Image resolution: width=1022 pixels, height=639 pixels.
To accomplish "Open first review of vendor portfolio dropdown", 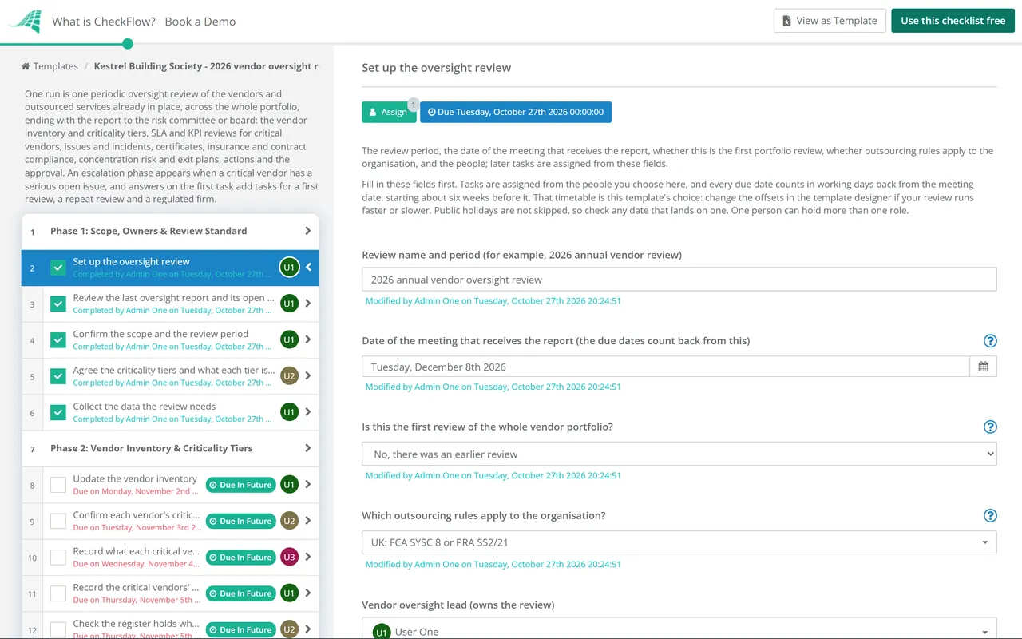I will 679,454.
